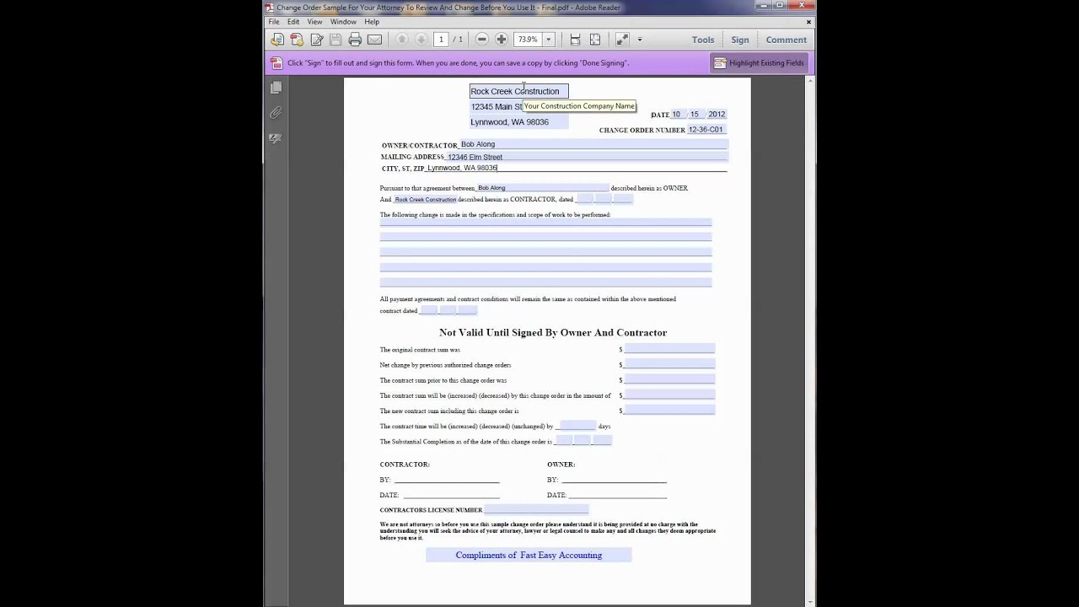Toggle Highlight Existing Fields
The width and height of the screenshot is (1079, 607).
coord(760,62)
